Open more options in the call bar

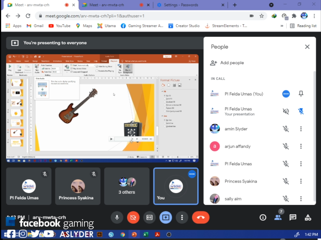(x=182, y=217)
